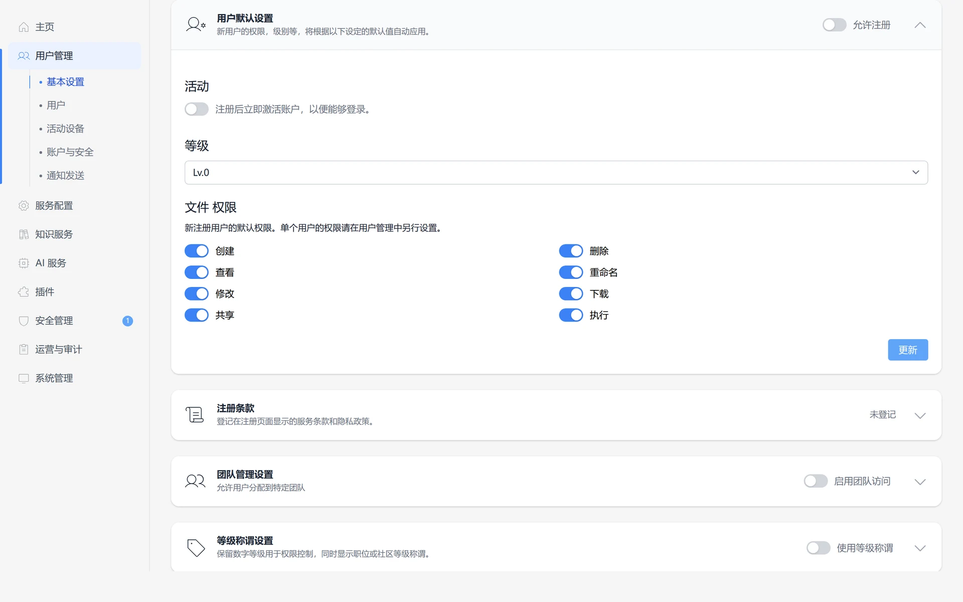Screen dimensions: 963x602
Task: Open 用户 submenu item
Action: [56, 105]
